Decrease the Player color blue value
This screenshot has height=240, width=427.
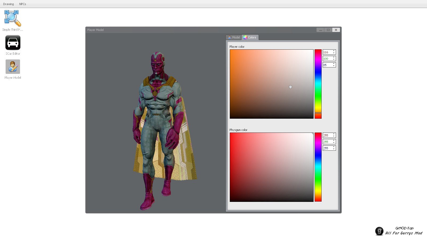[334, 66]
